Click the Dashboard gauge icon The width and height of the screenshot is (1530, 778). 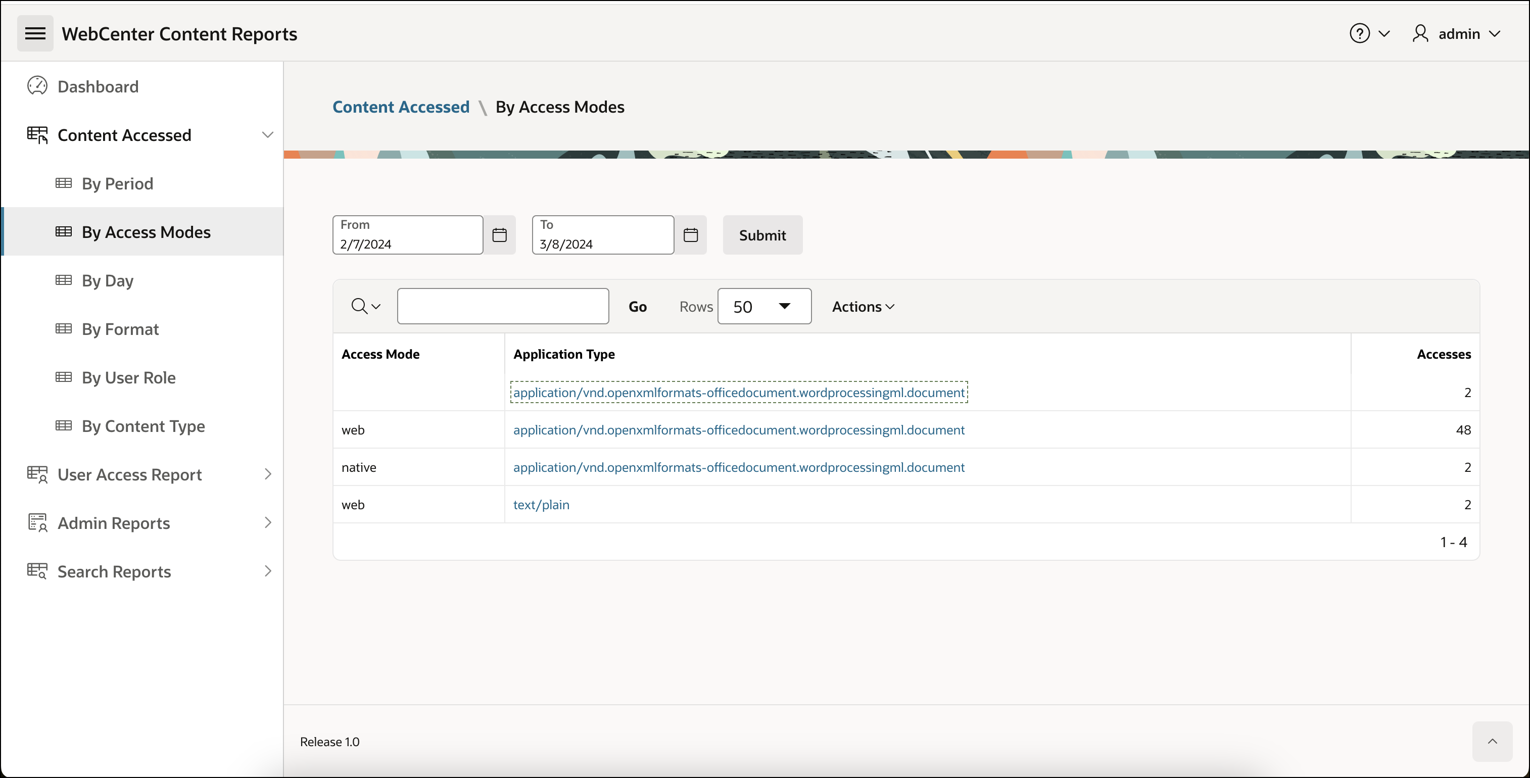[37, 86]
